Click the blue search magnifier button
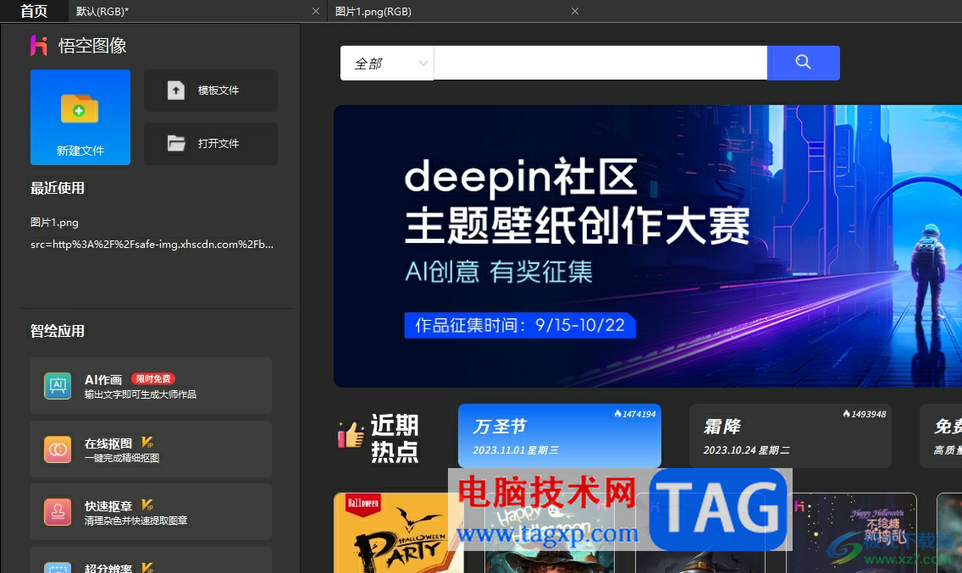Image resolution: width=962 pixels, height=573 pixels. pyautogui.click(x=803, y=63)
